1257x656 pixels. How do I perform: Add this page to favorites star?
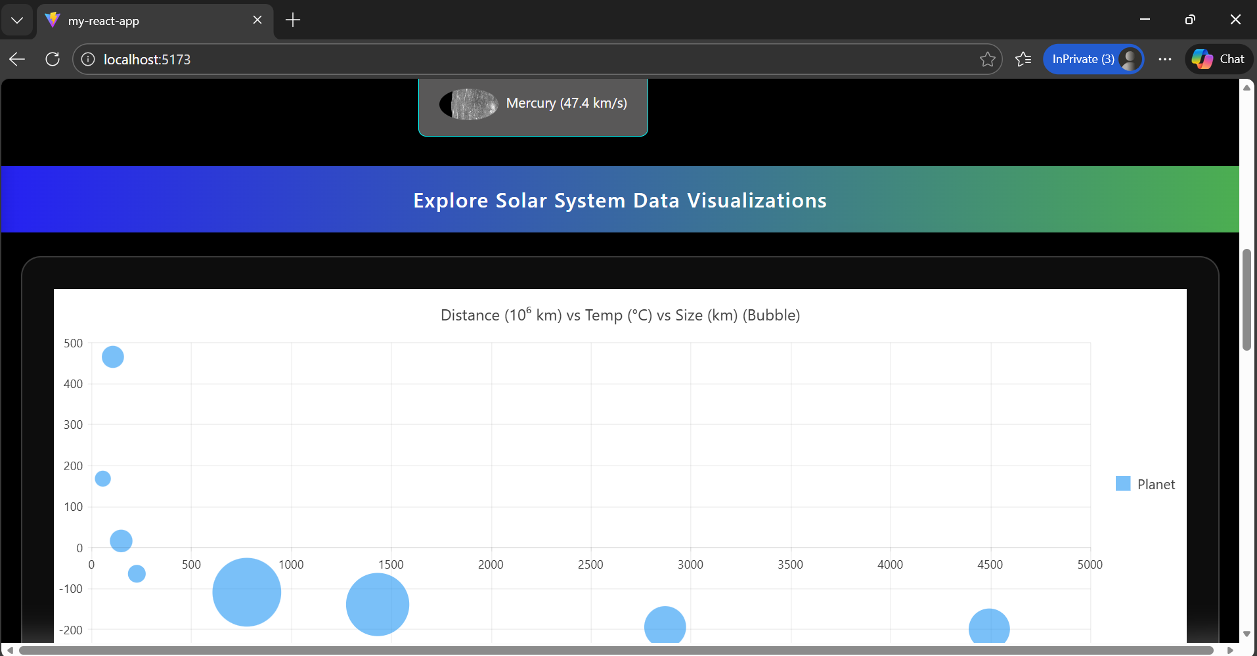(x=987, y=59)
